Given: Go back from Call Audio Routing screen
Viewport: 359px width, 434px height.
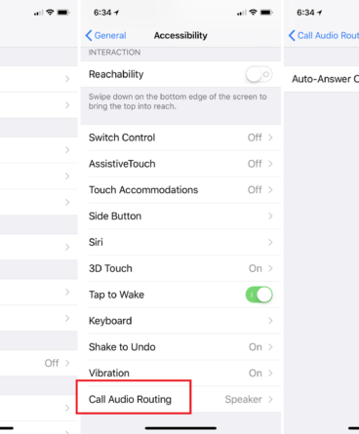Looking at the screenshot, I should 323,35.
